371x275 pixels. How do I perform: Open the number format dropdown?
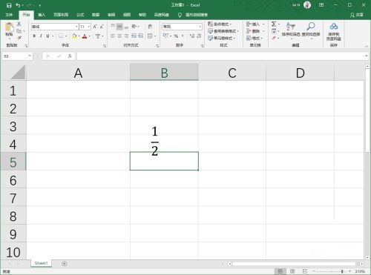pos(200,27)
